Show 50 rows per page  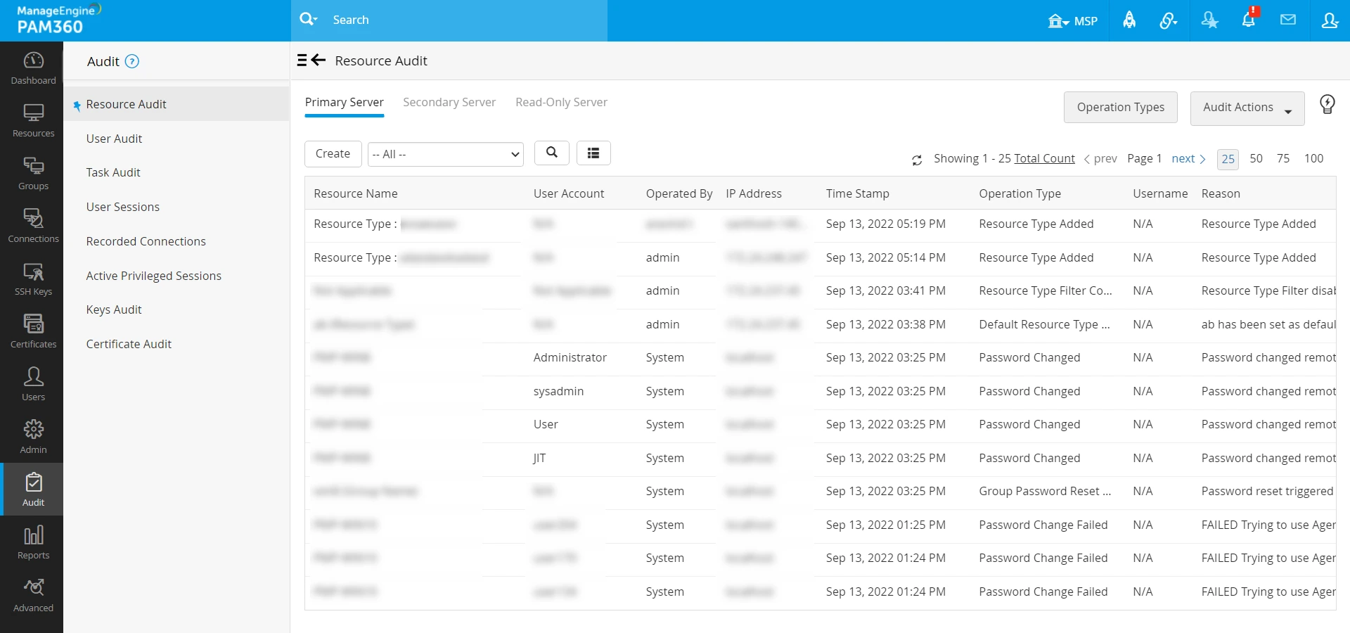coord(1256,158)
